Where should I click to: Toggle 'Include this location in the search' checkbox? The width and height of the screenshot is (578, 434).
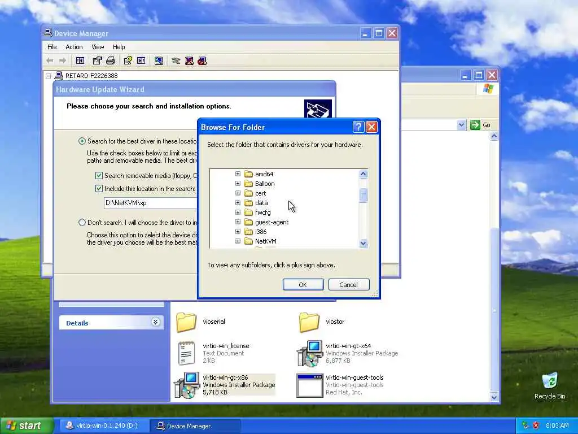[99, 188]
